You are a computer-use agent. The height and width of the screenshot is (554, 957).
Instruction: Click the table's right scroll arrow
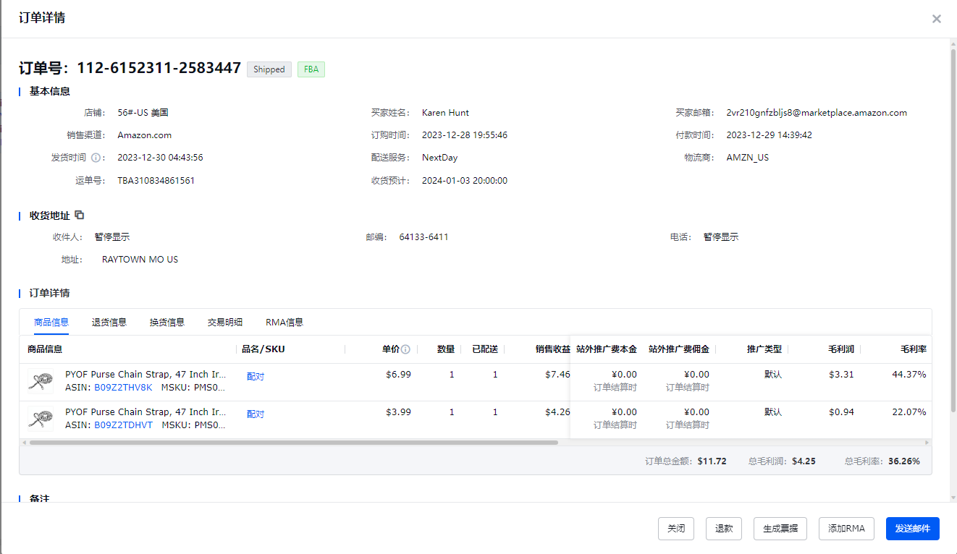(x=927, y=442)
